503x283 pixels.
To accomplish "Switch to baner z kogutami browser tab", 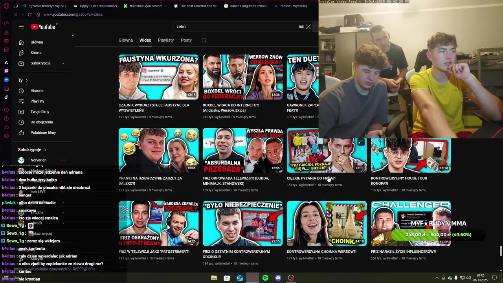I will pos(246,6).
